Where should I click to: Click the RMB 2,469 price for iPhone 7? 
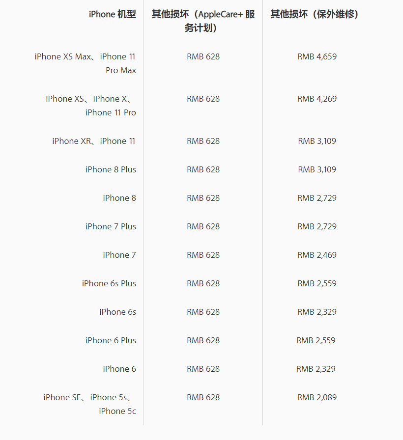coord(317,255)
